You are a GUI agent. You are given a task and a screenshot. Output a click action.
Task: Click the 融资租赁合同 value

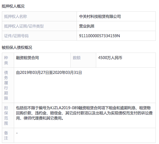point(27,58)
